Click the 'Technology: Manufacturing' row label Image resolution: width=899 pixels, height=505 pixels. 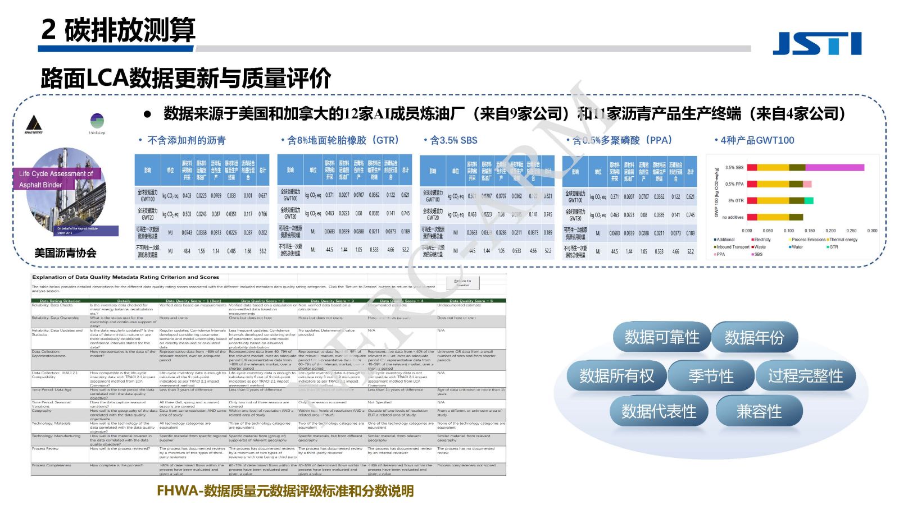click(56, 436)
